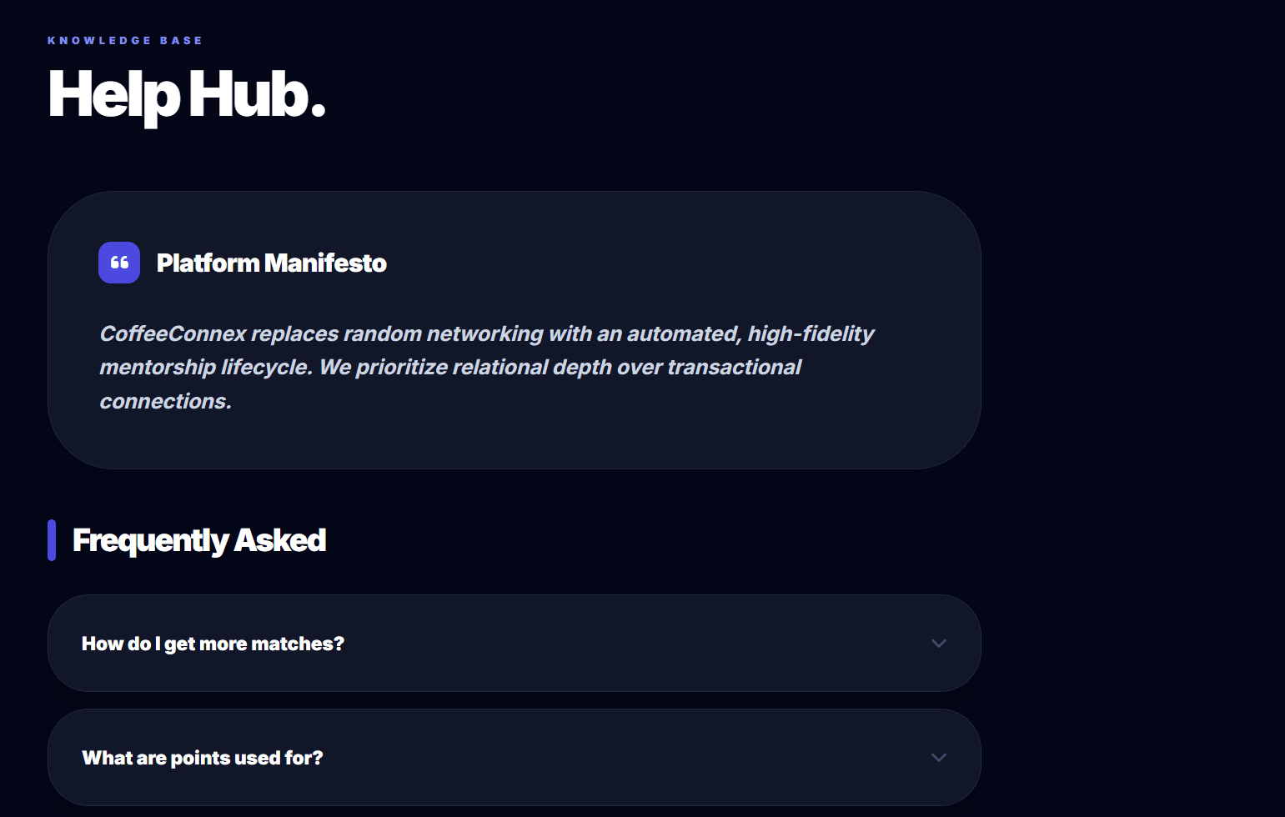Click the 'Help Hub.' page heading

(187, 96)
